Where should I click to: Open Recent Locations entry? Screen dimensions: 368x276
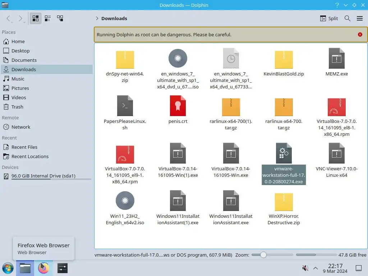point(46,157)
